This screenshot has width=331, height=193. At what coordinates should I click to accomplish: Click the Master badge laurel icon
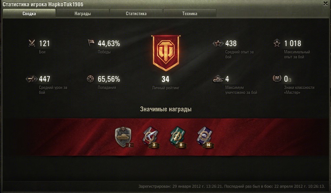pyautogui.click(x=277, y=79)
